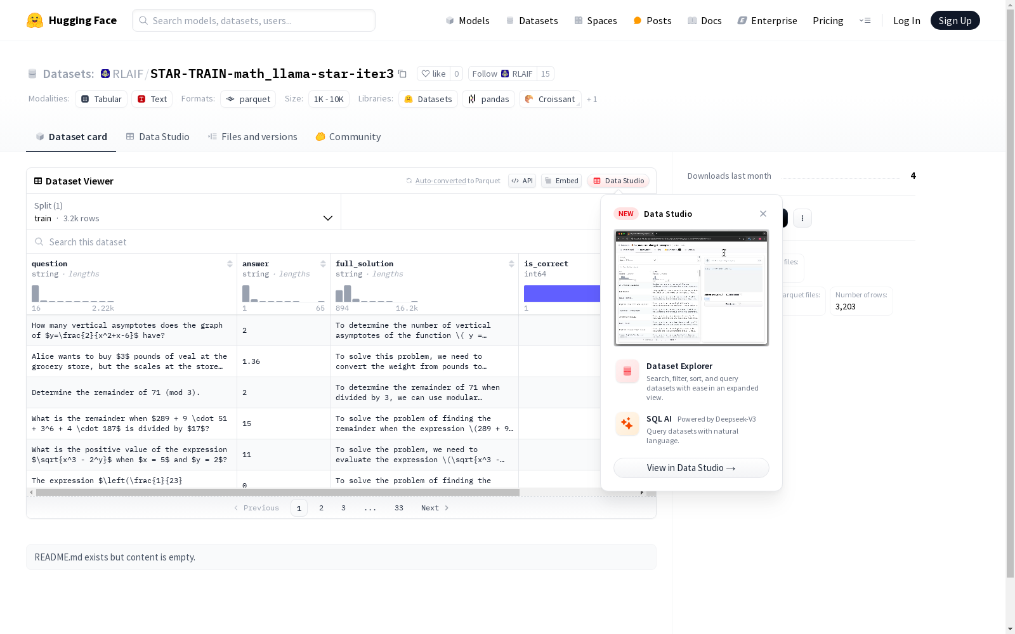Close the Data Studio popup
The width and height of the screenshot is (1015, 634).
pyautogui.click(x=763, y=214)
